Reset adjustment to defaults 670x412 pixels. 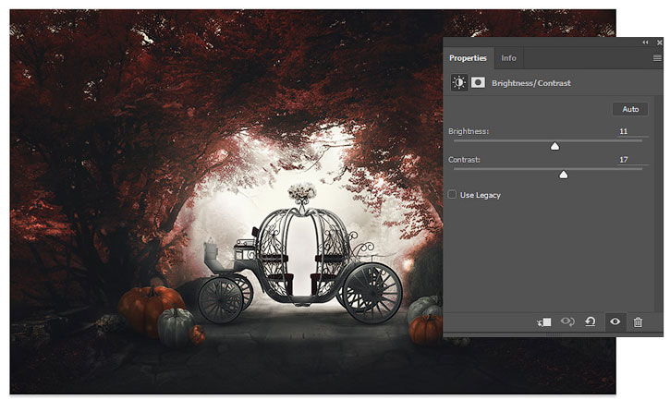coord(591,321)
